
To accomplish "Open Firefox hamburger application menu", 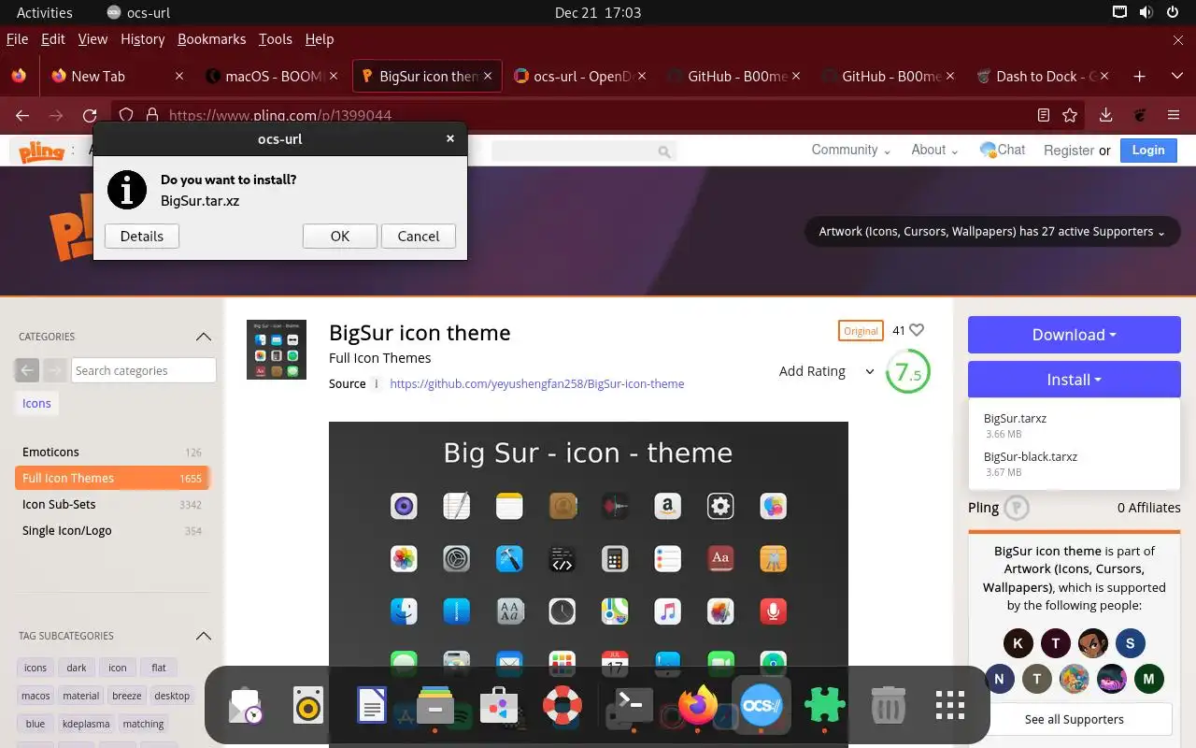I will 1174,116.
